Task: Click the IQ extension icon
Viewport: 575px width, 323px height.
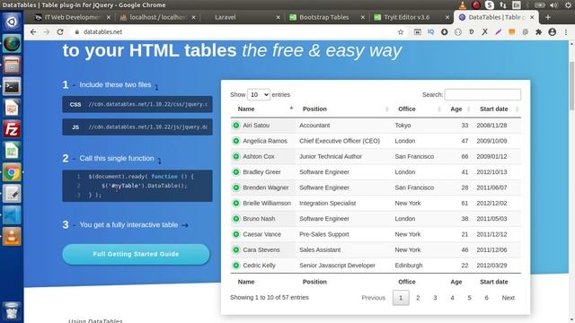Action: [x=431, y=32]
